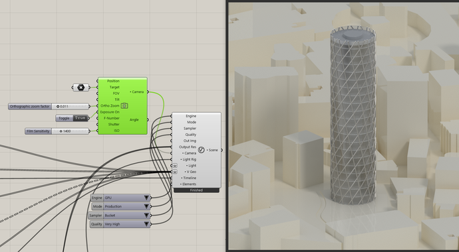Select Camera output on green component
The width and height of the screenshot is (459, 252).
137,92
